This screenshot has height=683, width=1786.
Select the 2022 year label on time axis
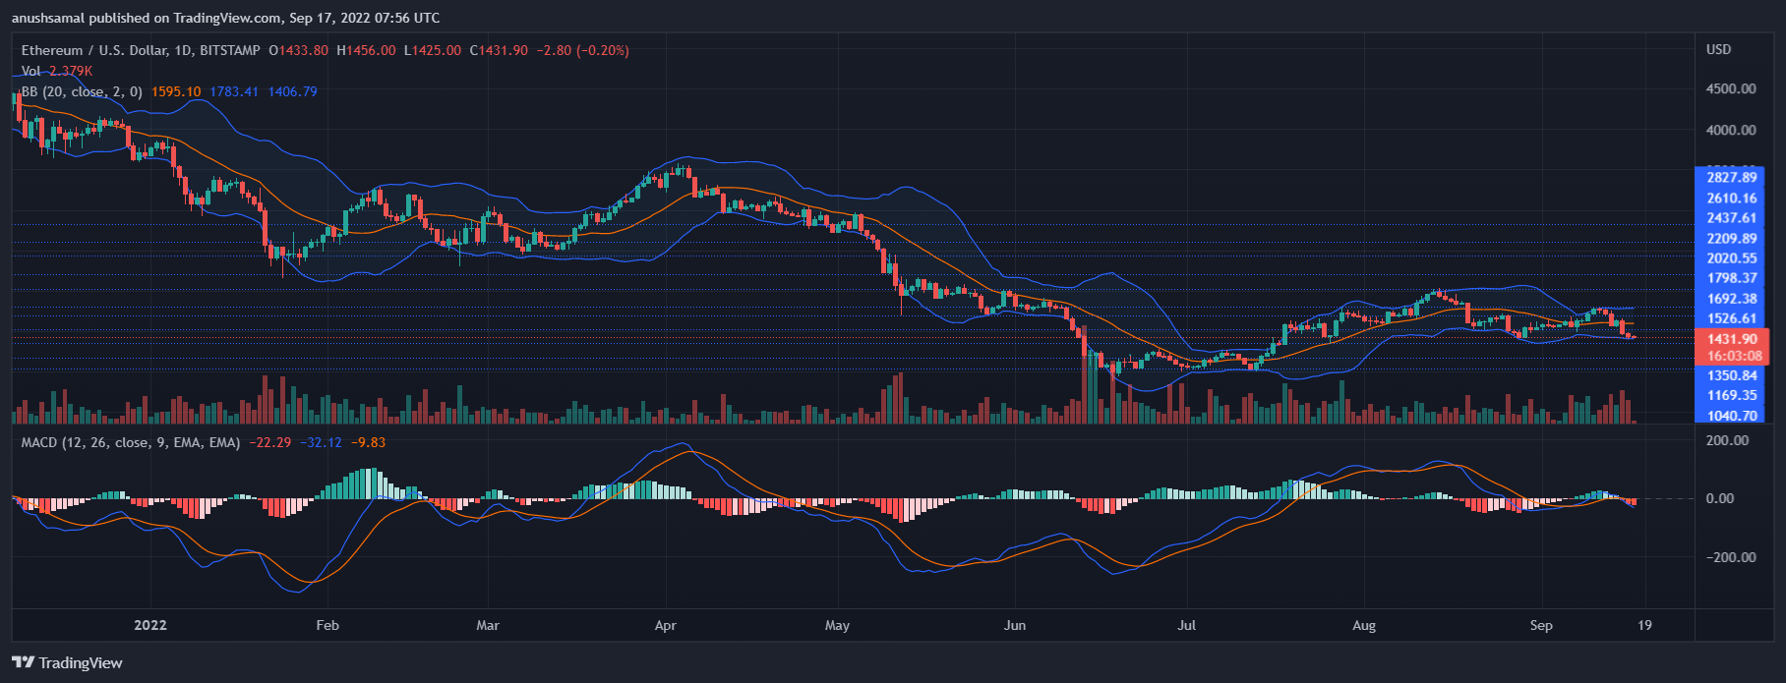(x=150, y=625)
